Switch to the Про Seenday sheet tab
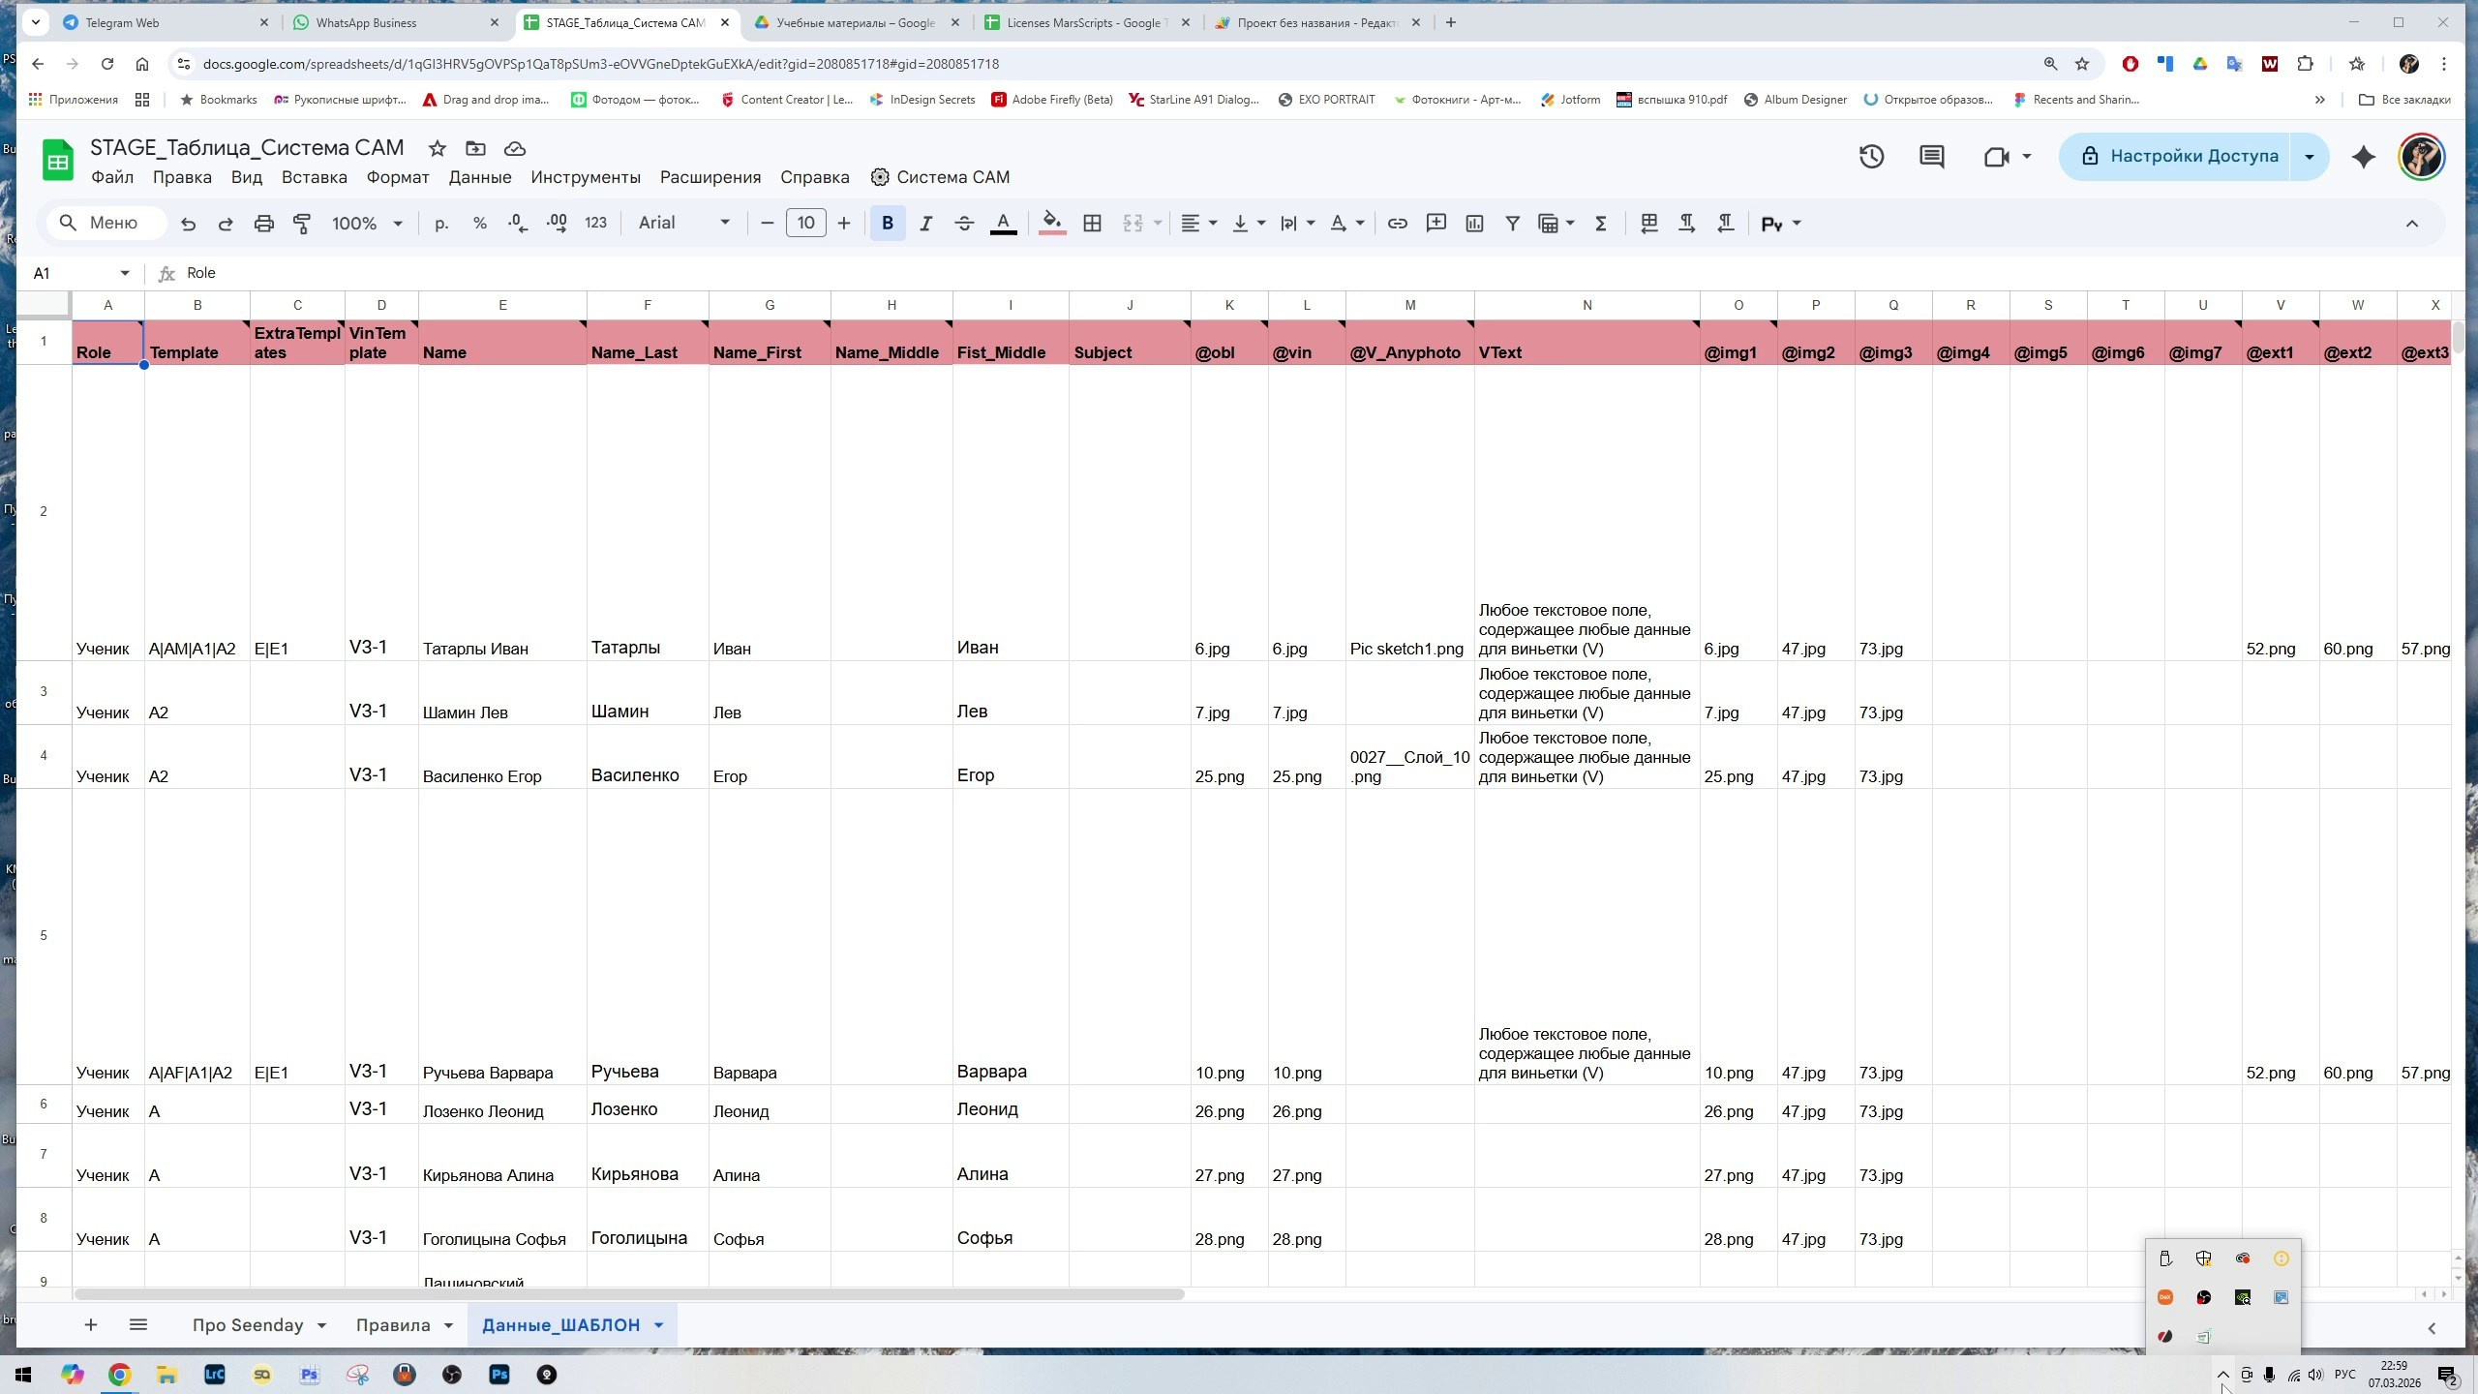Viewport: 2478px width, 1394px height. pos(247,1325)
